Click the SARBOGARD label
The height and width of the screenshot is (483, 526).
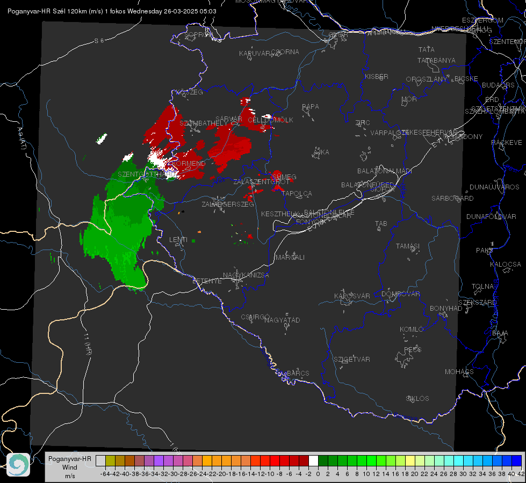(452, 199)
